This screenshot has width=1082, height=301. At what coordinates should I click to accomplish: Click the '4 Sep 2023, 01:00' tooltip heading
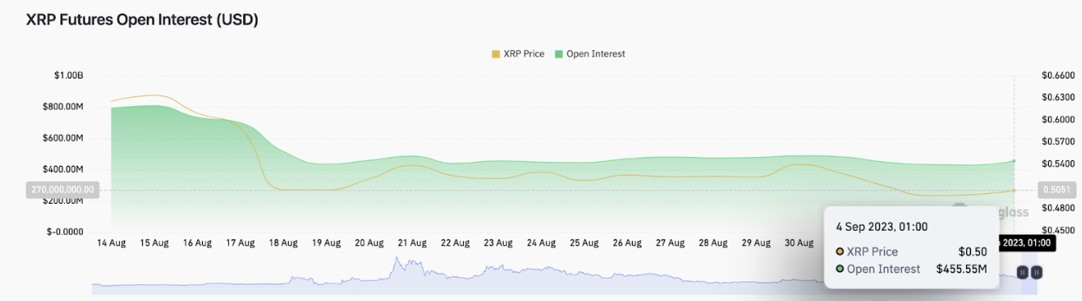(x=882, y=227)
